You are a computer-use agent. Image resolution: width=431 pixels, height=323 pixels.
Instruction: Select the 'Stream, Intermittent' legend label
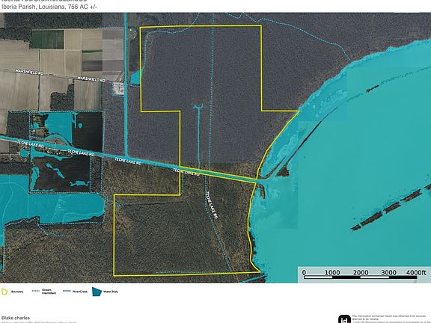click(x=49, y=292)
